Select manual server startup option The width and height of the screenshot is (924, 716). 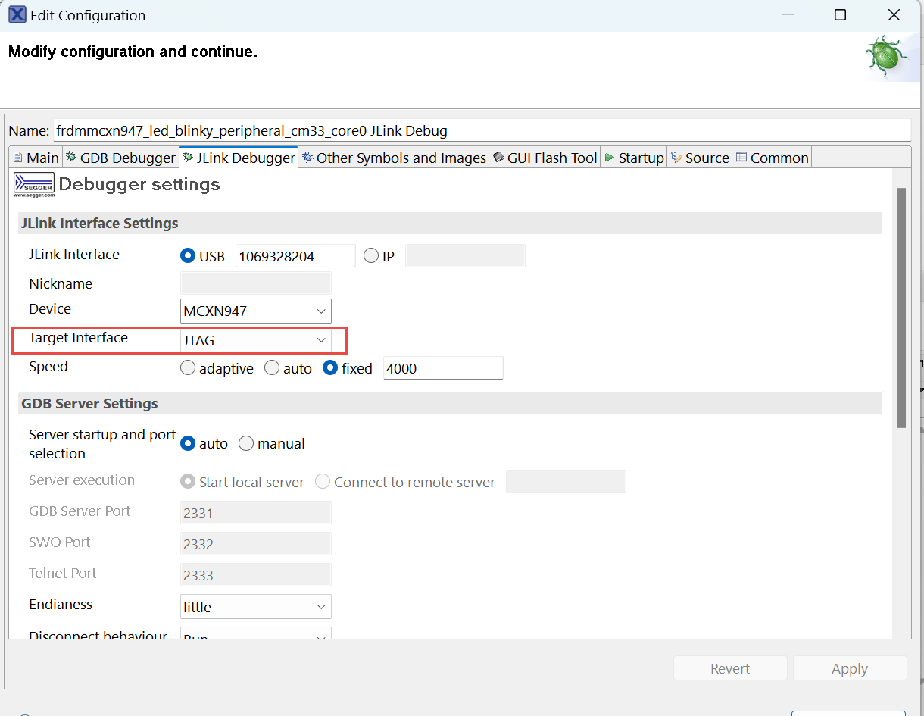pos(246,443)
